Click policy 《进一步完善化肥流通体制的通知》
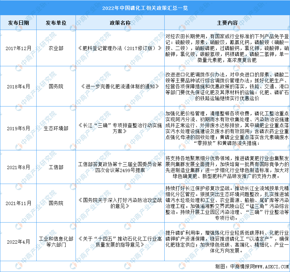 [120, 86]
